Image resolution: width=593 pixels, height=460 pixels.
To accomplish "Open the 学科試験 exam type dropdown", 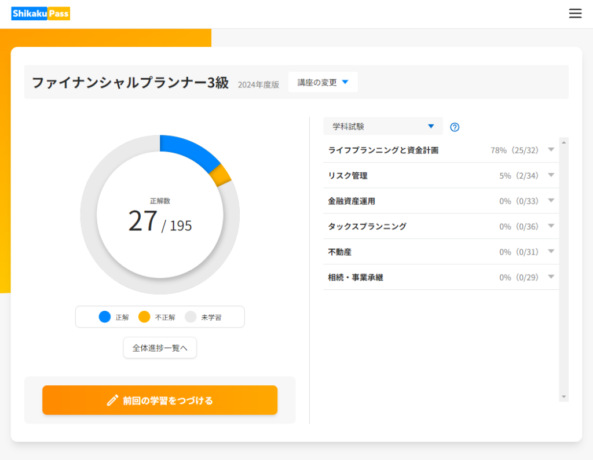I will 383,126.
